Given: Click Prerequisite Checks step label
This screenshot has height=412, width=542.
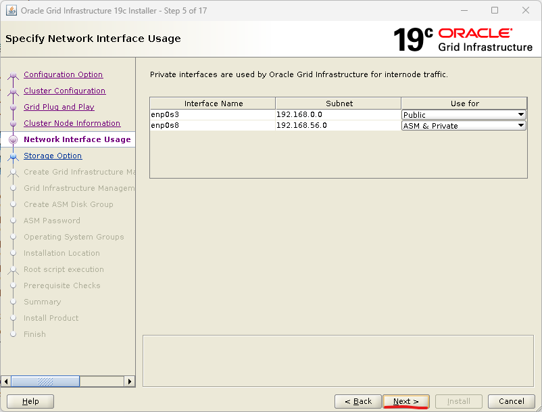Looking at the screenshot, I should coord(62,285).
